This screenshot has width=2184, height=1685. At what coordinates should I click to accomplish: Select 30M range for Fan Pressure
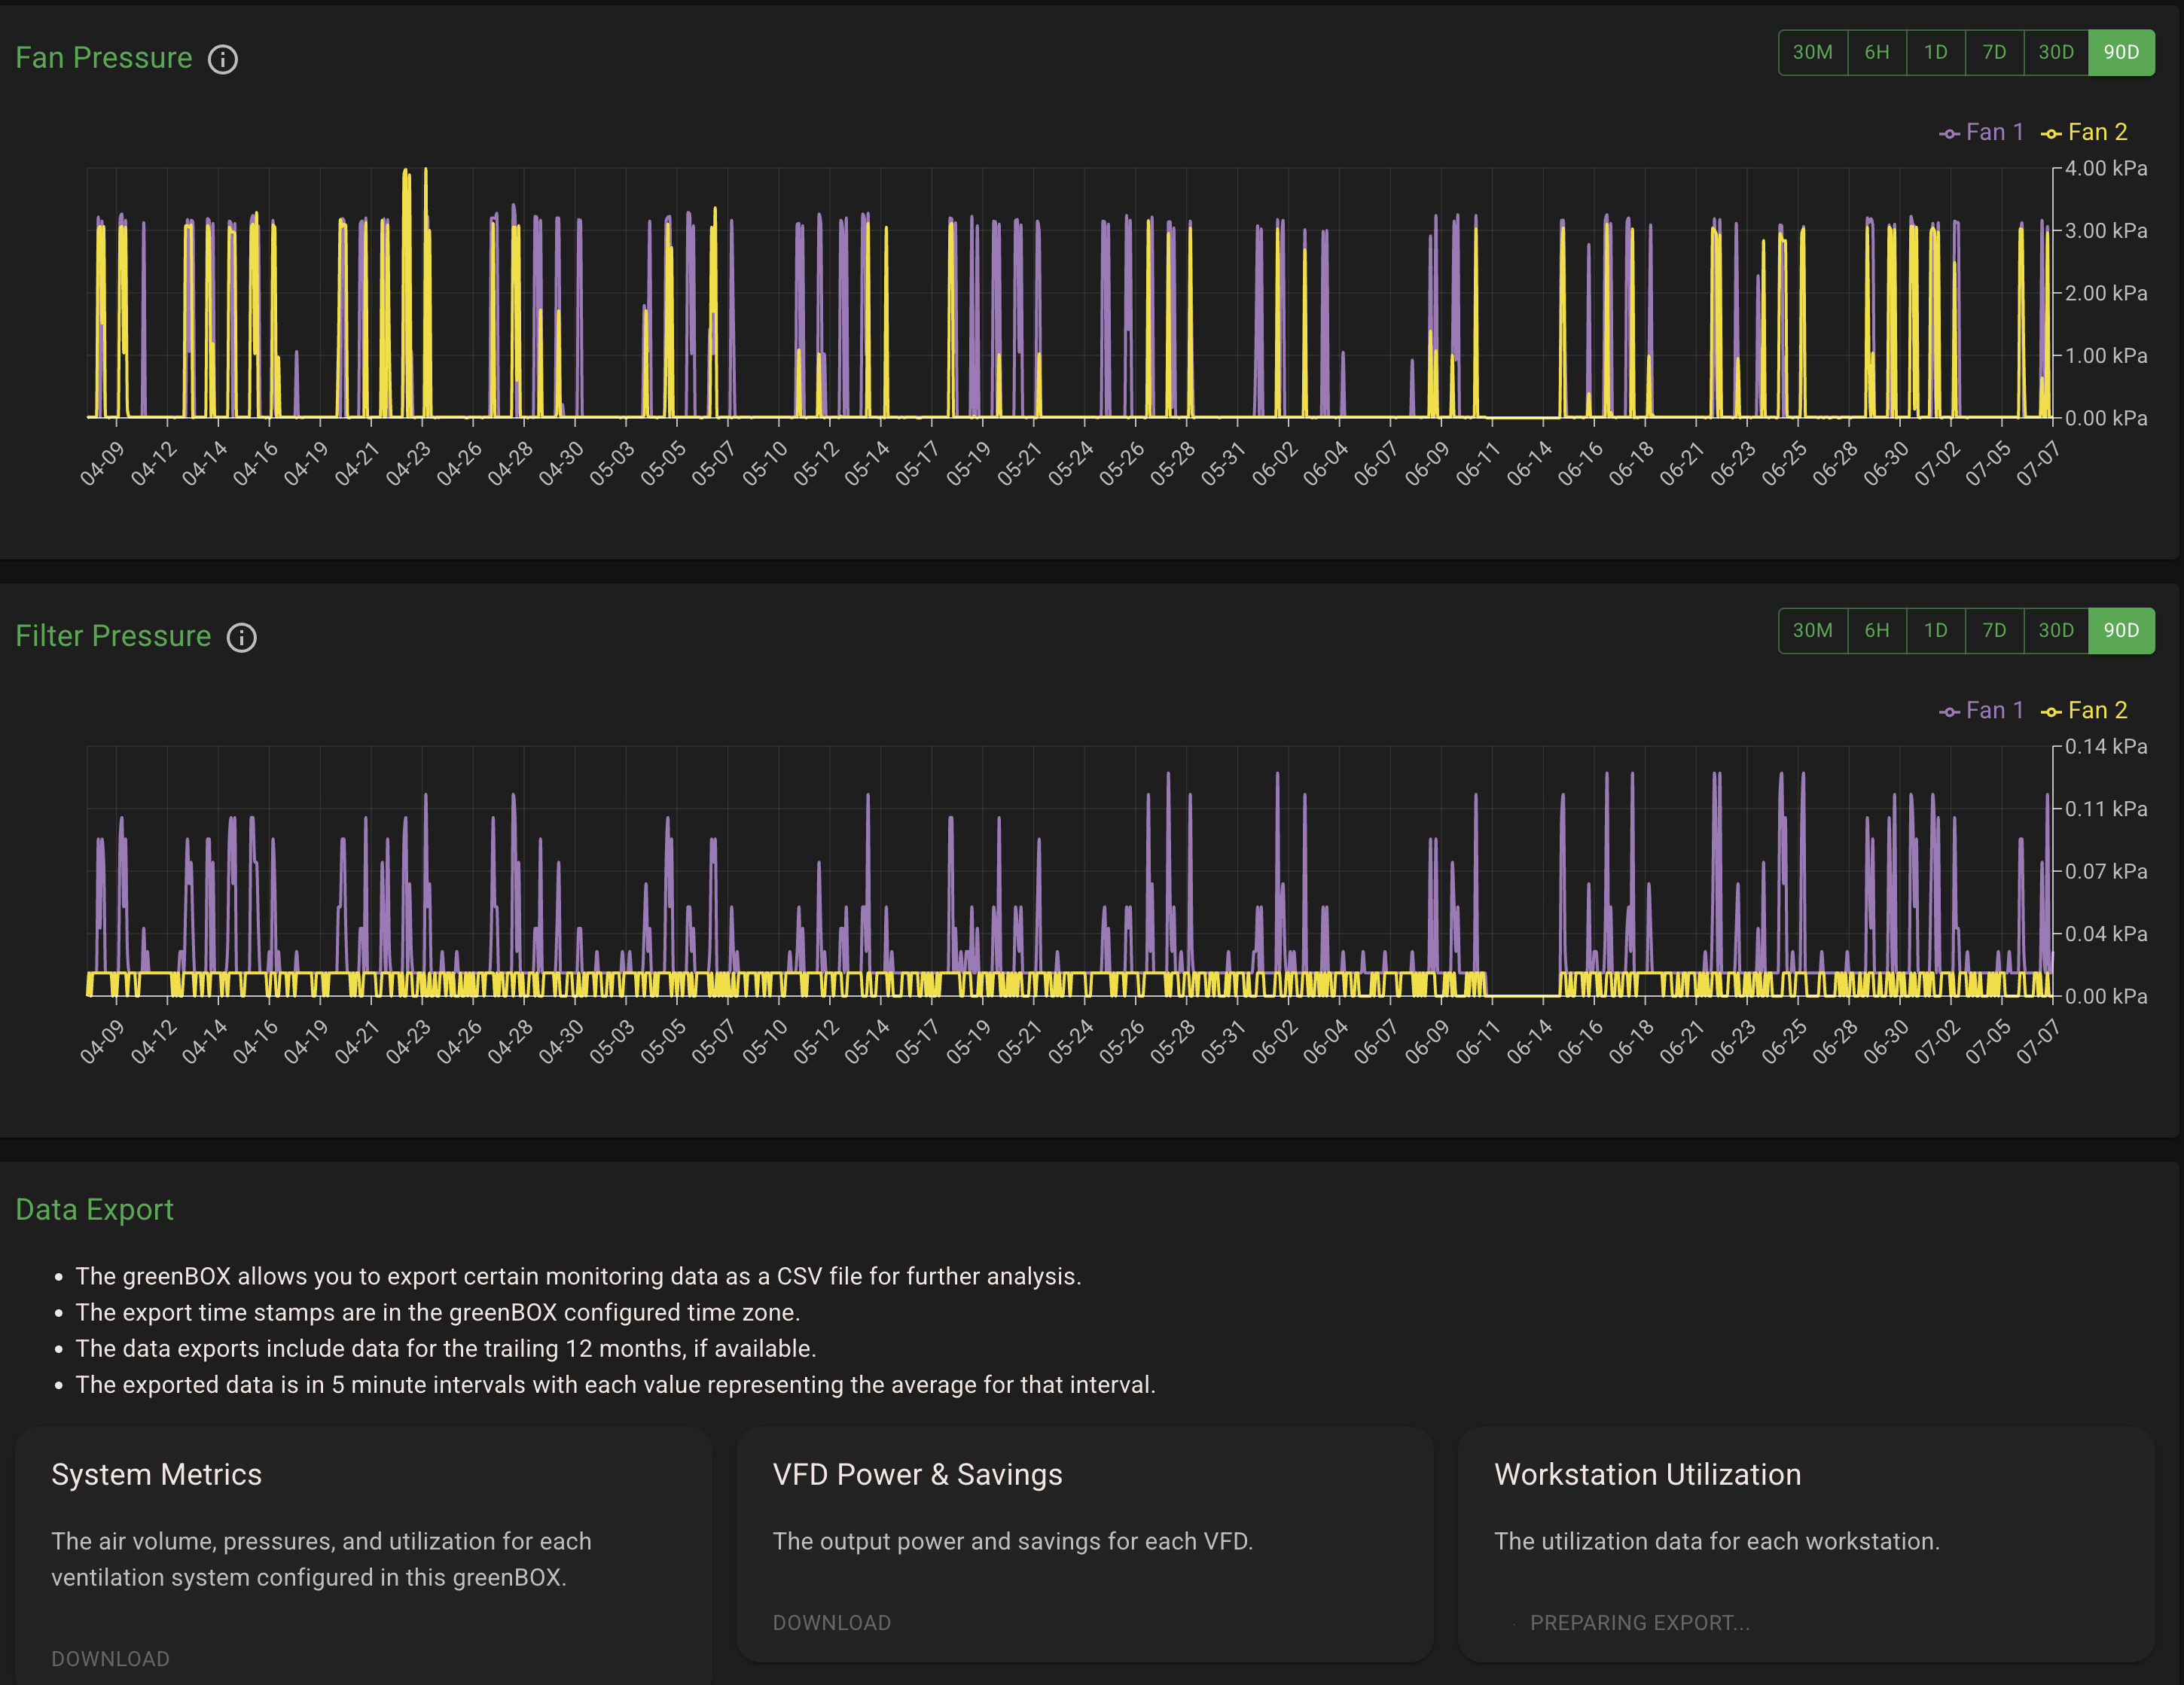pos(1812,52)
